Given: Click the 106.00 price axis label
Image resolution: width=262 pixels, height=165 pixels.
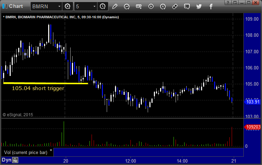Looking at the screenshot, I should [252, 68].
